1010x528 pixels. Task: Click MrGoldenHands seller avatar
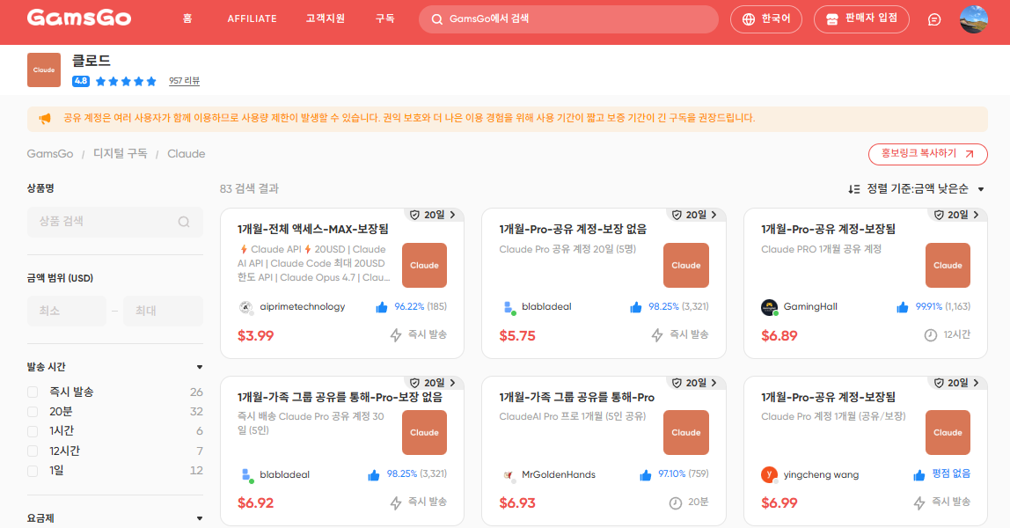tap(509, 475)
